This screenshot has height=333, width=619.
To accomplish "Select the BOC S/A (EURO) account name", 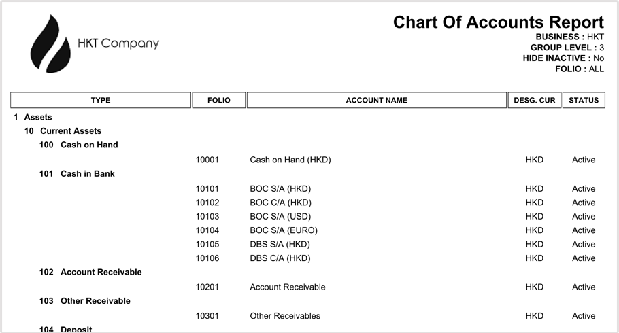I will tap(284, 230).
